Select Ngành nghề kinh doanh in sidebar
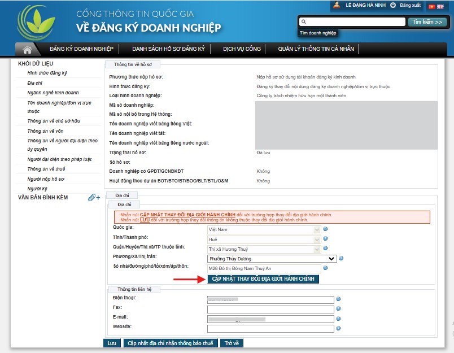 click(53, 93)
